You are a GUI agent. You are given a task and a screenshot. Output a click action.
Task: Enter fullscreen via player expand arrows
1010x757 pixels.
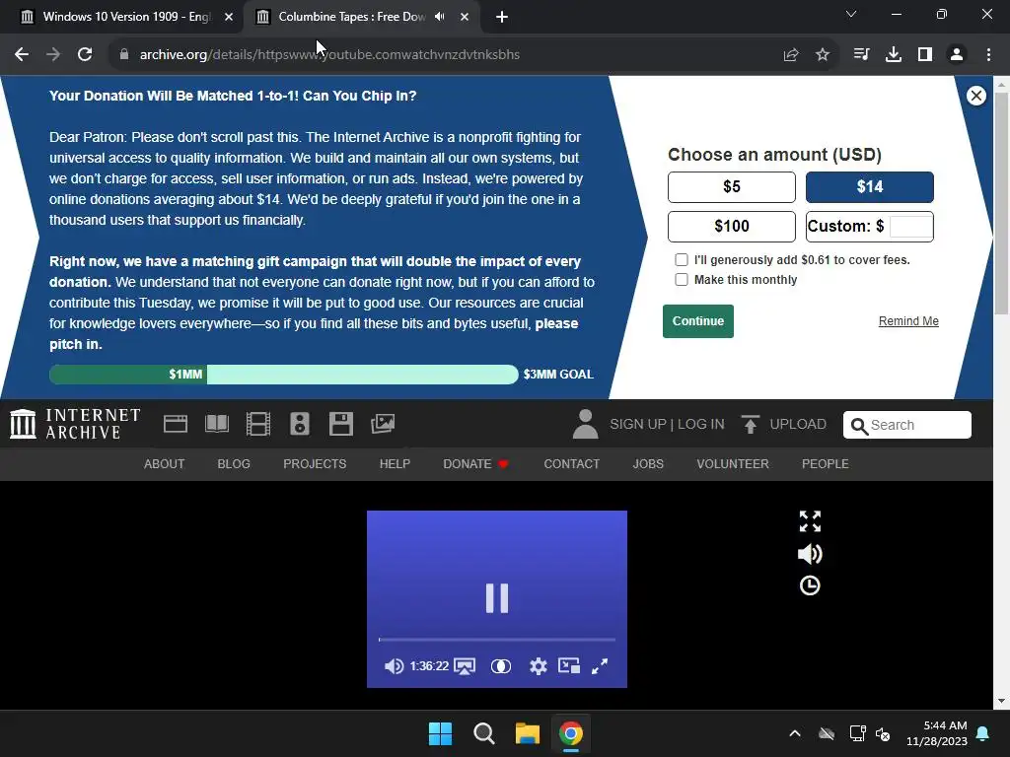(x=600, y=666)
